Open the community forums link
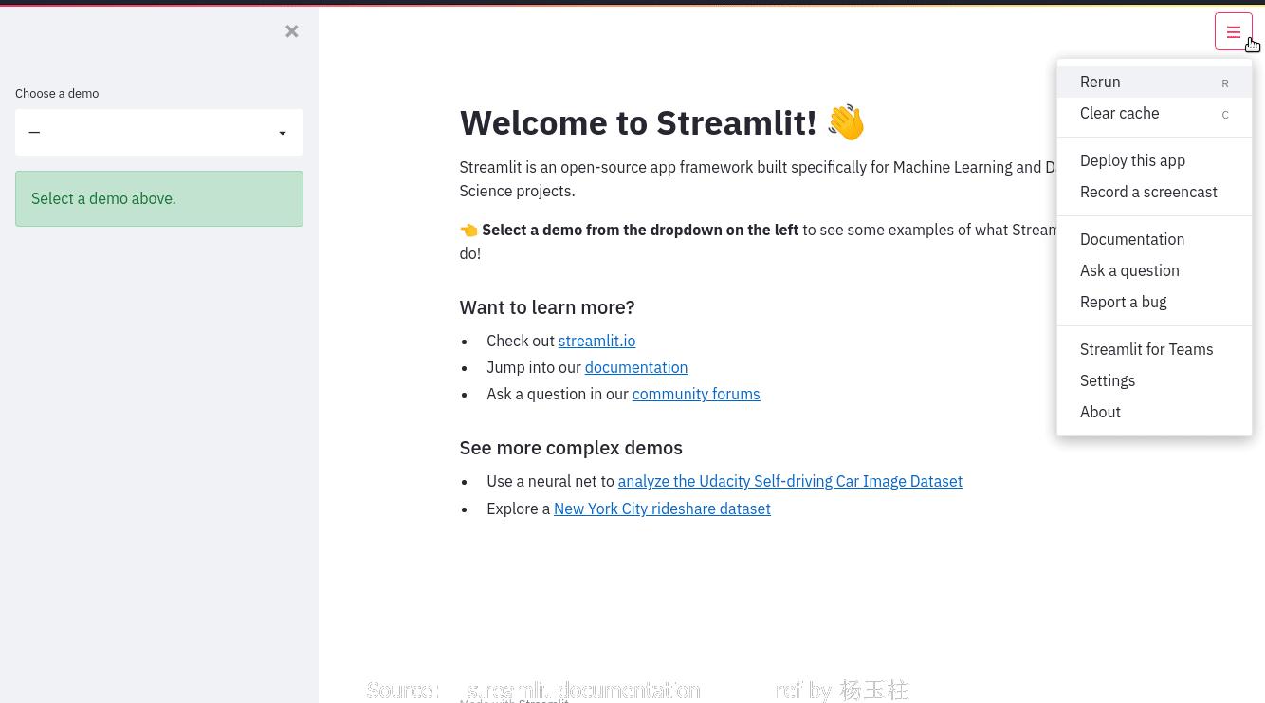1265x703 pixels. click(x=695, y=394)
